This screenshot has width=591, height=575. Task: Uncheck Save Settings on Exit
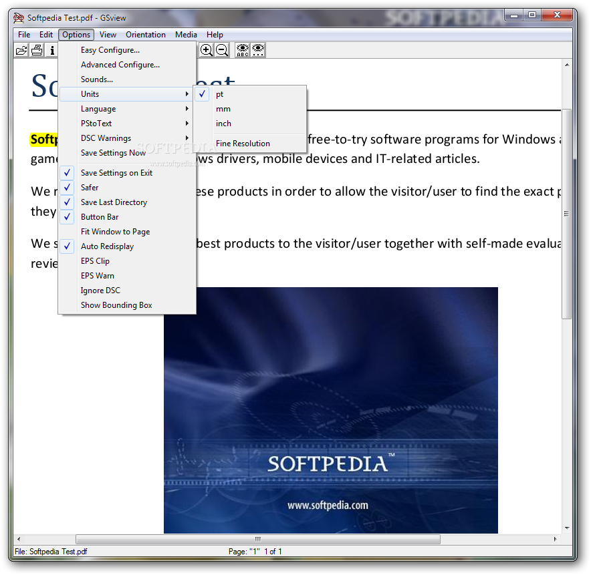(128, 173)
